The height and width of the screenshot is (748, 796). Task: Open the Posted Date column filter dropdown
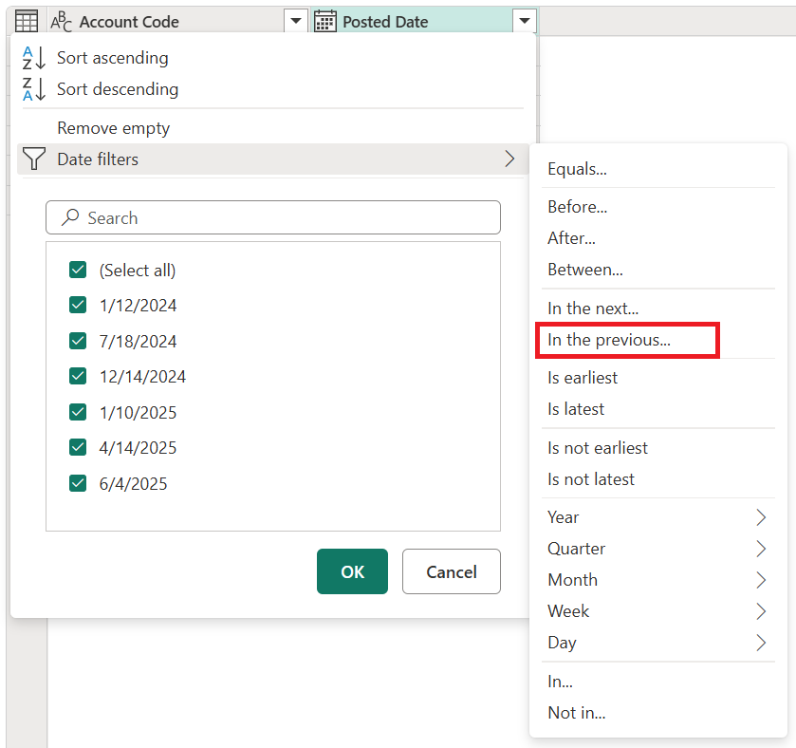[x=525, y=20]
